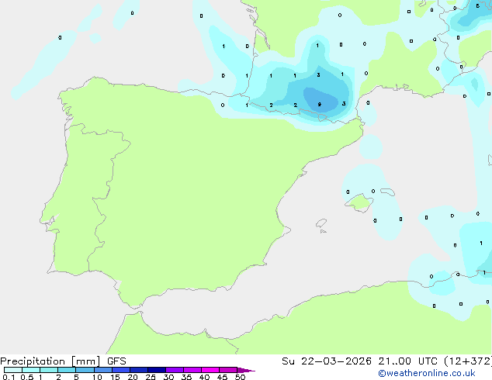Screen dimensions: 492x380
Task: Click the "0.1" legend scale label
Action: click(x=9, y=377)
